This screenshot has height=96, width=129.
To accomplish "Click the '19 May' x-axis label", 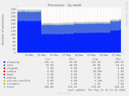I will 92,55.
